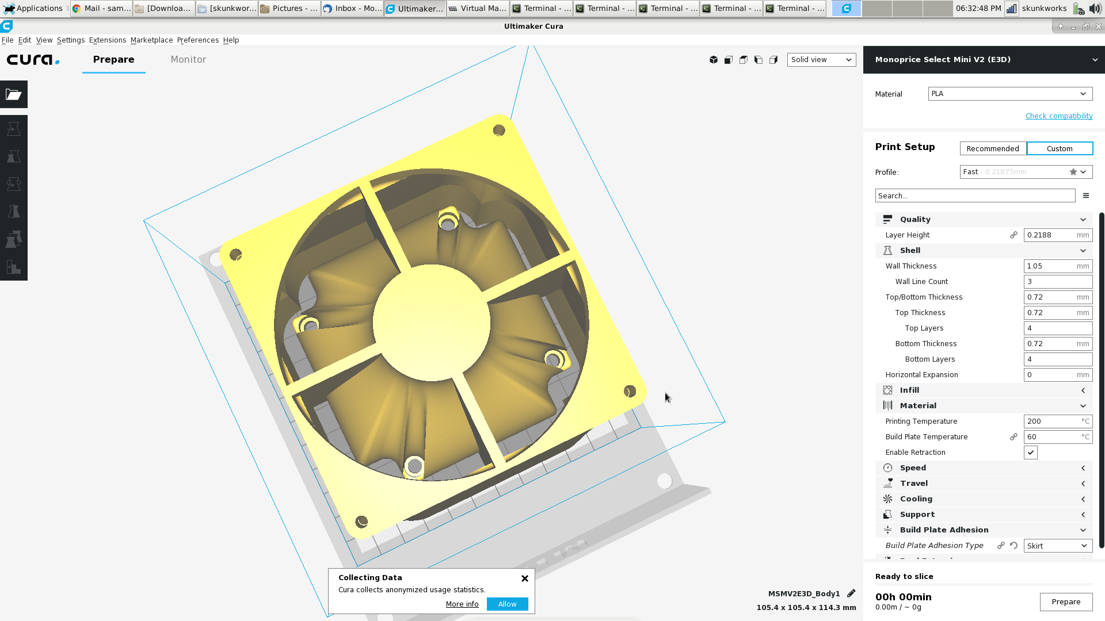Switch Print Setup to Custom mode
Viewport: 1105px width, 621px height.
click(x=1060, y=148)
